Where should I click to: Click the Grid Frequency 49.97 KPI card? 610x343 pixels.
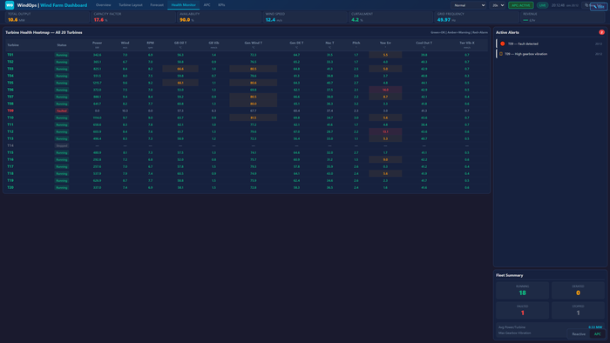pyautogui.click(x=477, y=17)
